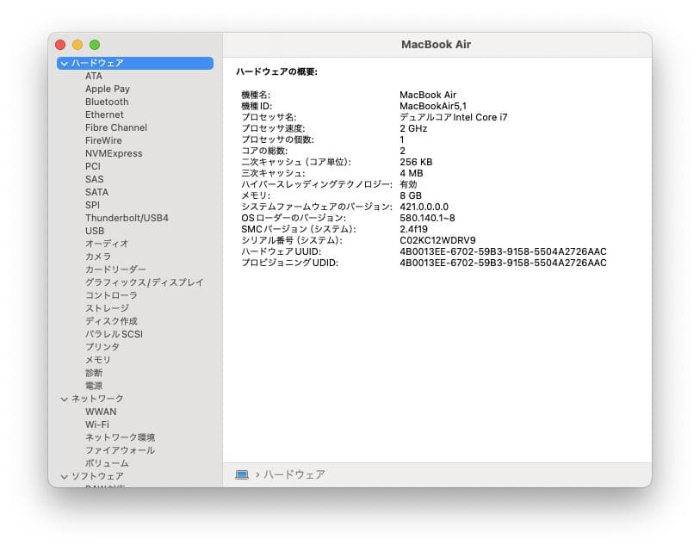Select カメラ in the hardware list
Viewport: 700px width, 551px height.
95,257
